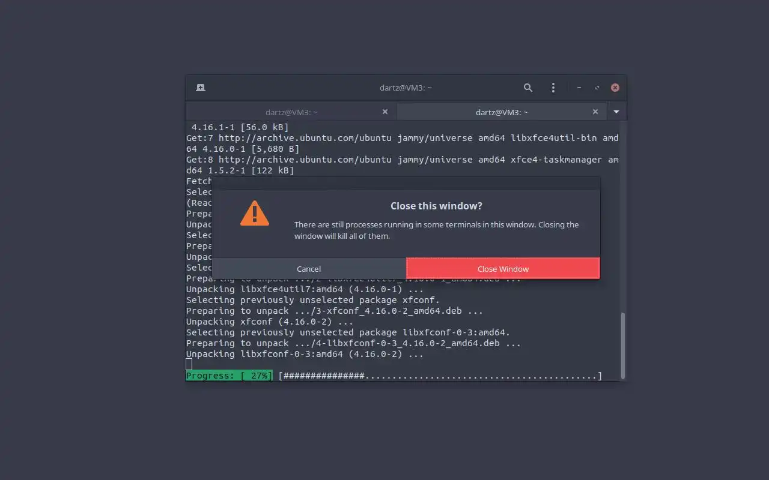
Task: Open a new terminal tab via header icon
Action: pyautogui.click(x=201, y=88)
